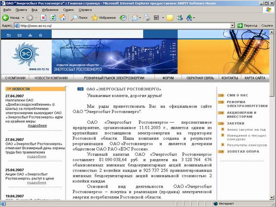The image size is (276, 207).
Task: Open Анонс закупок на год link
Action: (246, 129)
